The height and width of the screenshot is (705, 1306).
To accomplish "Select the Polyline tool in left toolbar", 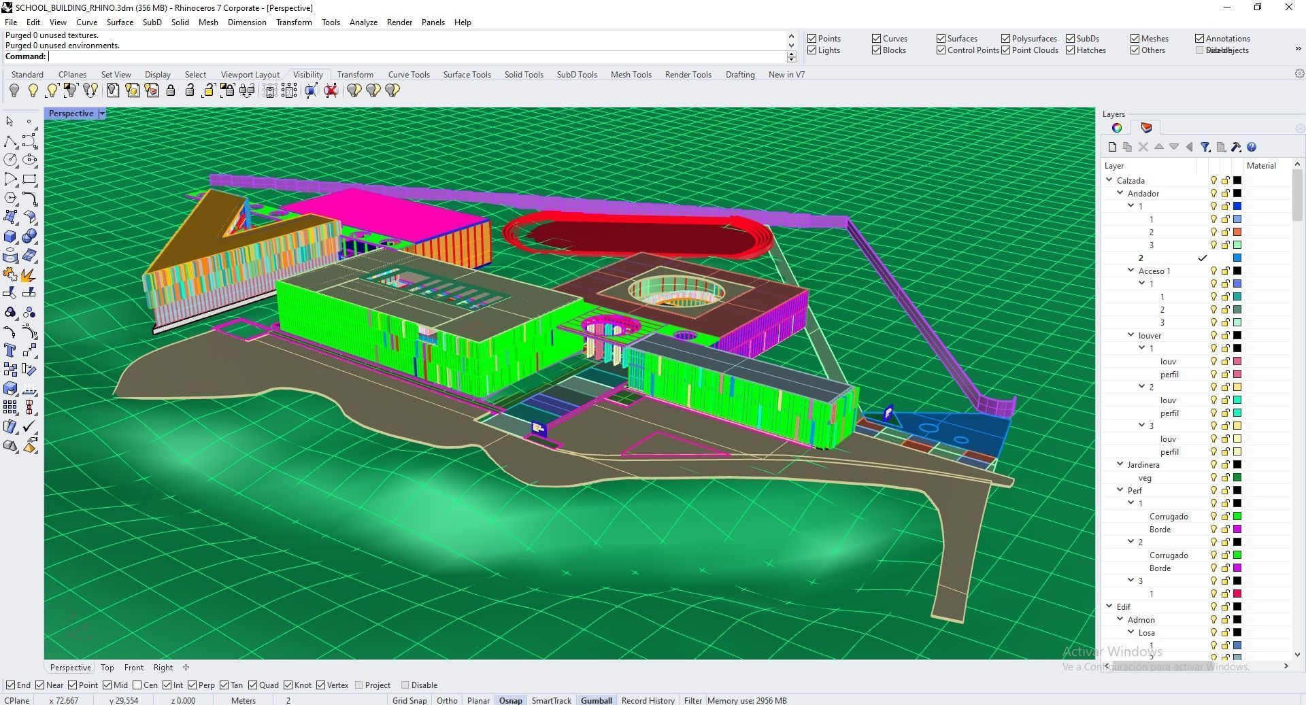I will pyautogui.click(x=10, y=141).
